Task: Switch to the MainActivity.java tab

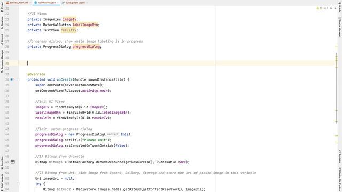Action: pos(46,3)
